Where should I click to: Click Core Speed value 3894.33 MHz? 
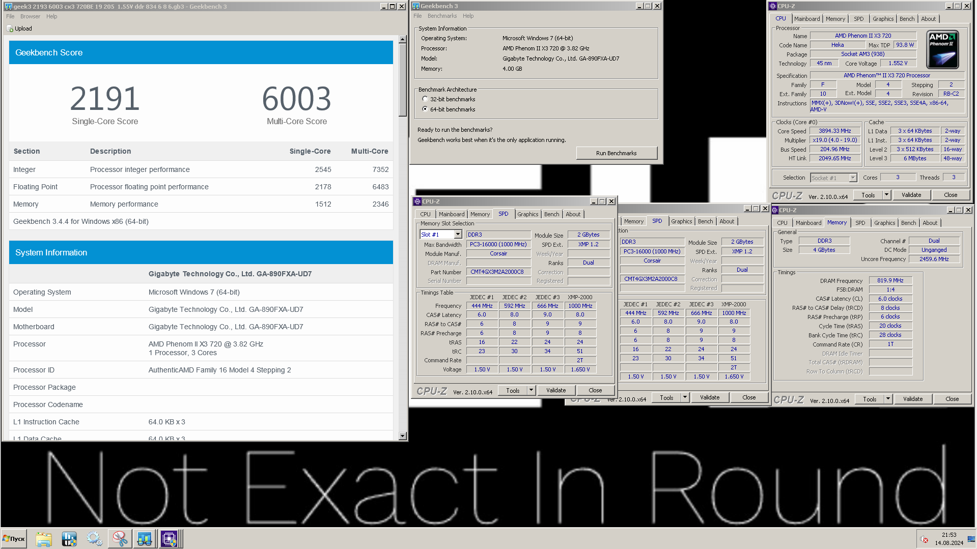pyautogui.click(x=834, y=131)
